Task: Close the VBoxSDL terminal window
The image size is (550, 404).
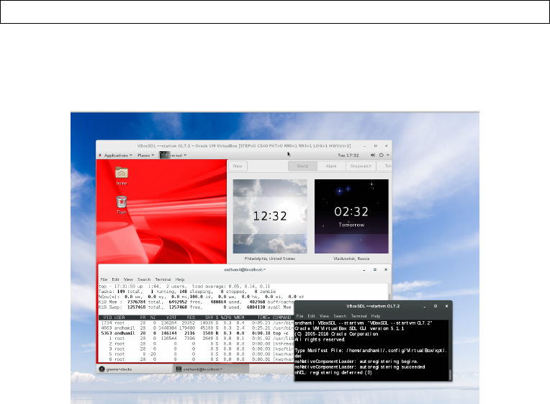Action: coord(446,307)
